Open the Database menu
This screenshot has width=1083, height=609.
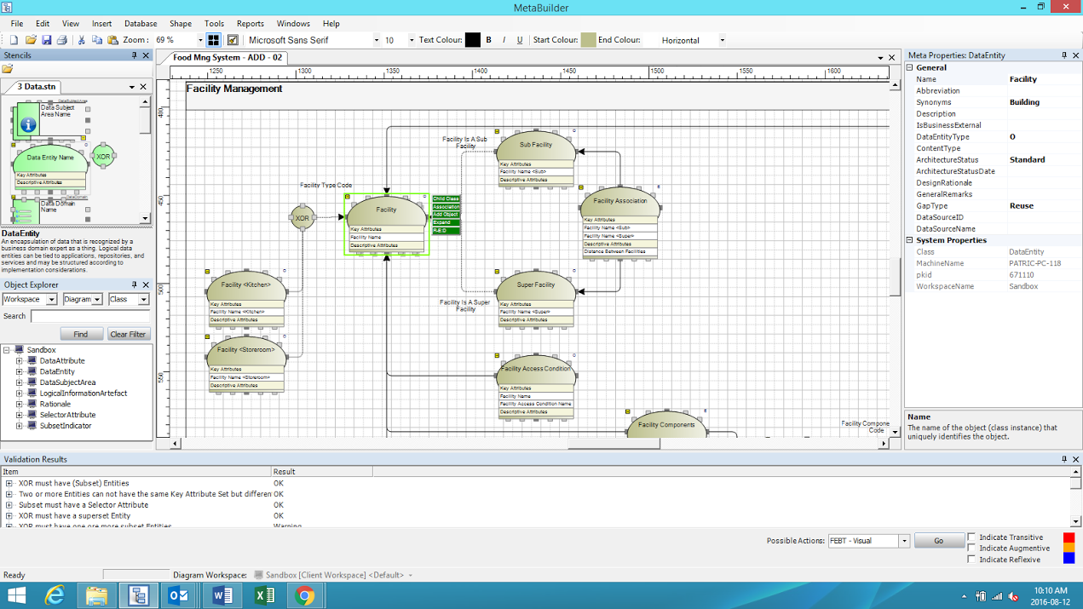click(141, 24)
